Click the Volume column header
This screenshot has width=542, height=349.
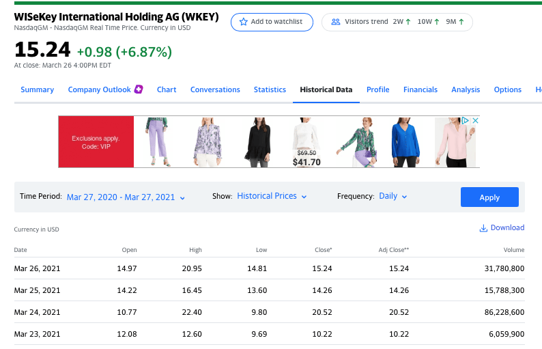click(514, 250)
